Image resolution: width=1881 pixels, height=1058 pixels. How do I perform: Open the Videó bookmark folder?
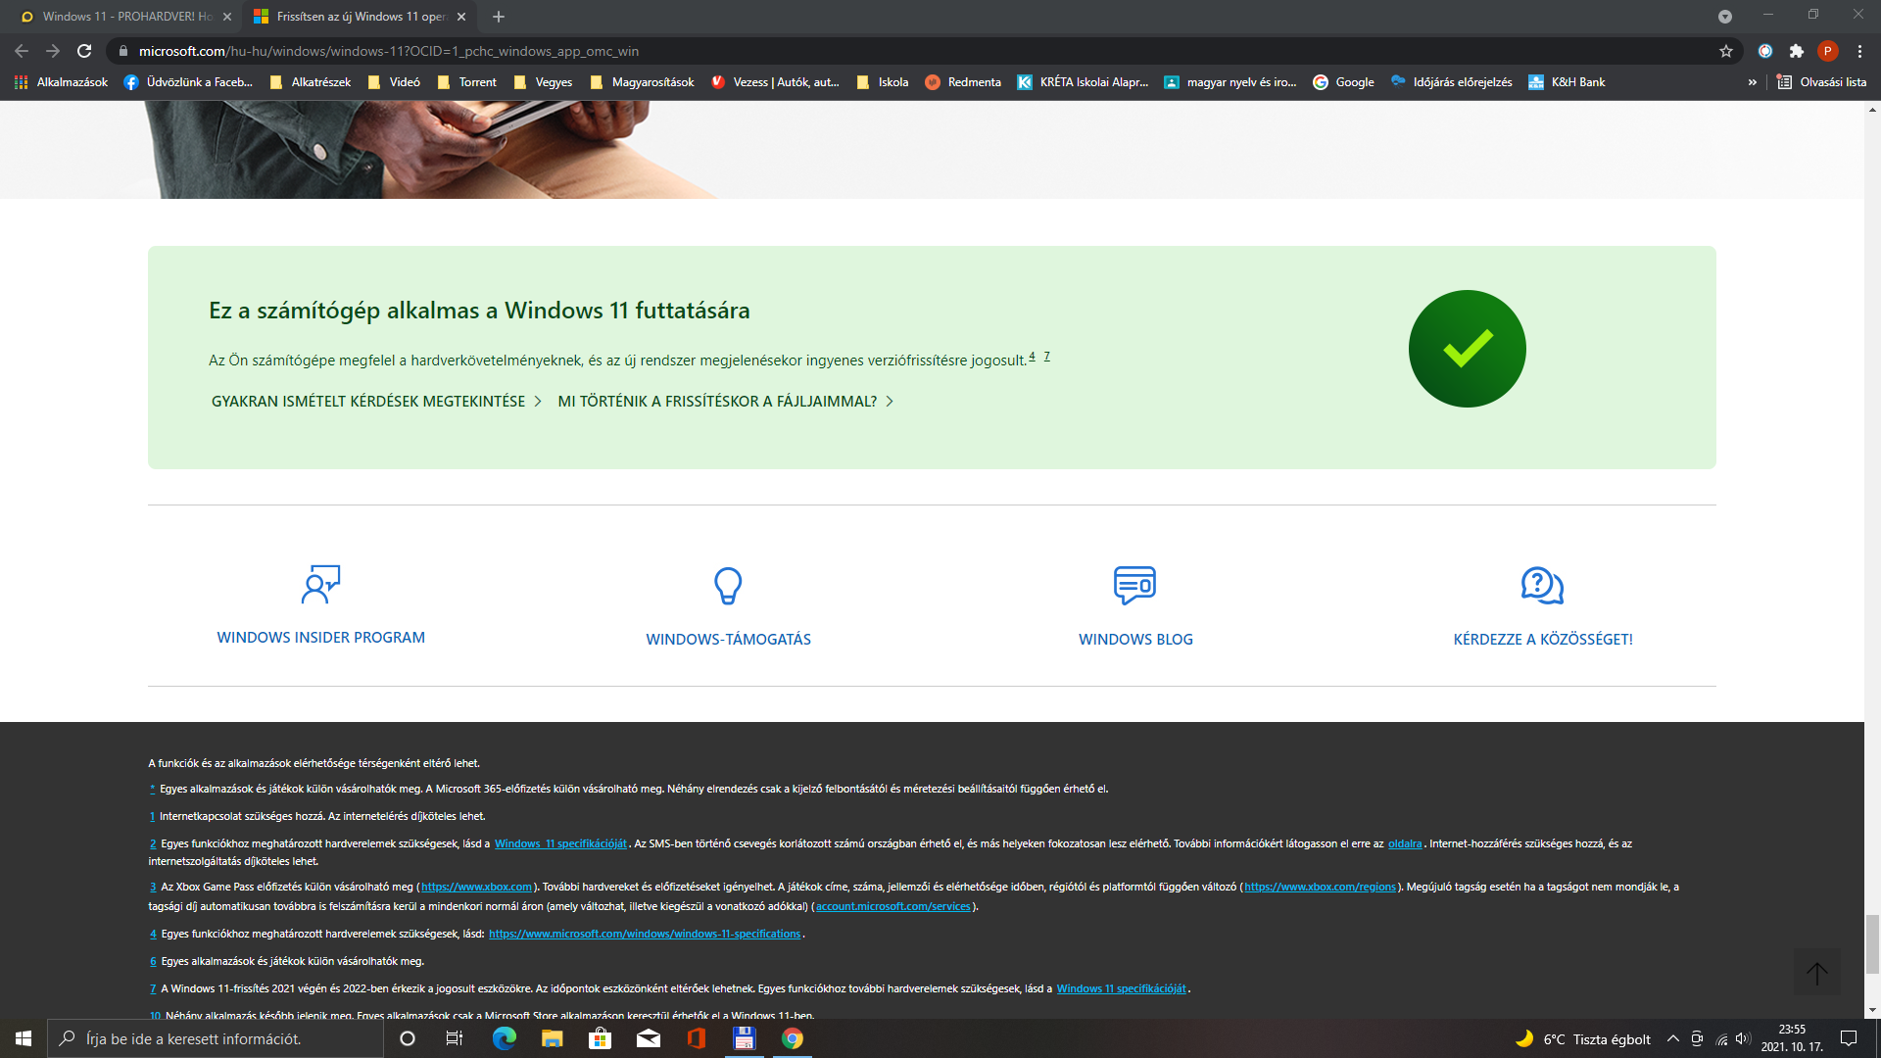pyautogui.click(x=394, y=82)
